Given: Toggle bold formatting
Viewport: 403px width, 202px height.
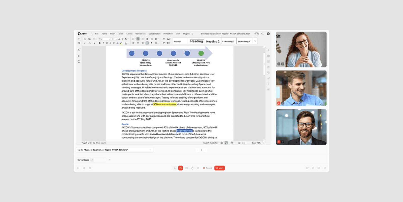Looking at the screenshot, I should coord(100,43).
